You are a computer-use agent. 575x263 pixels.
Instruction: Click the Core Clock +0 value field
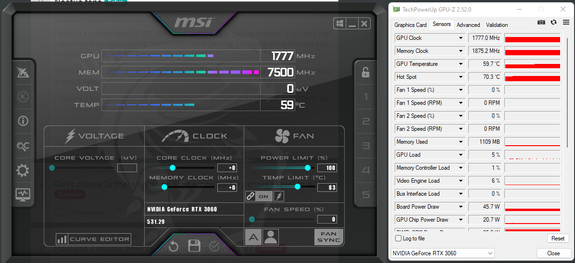tap(227, 168)
